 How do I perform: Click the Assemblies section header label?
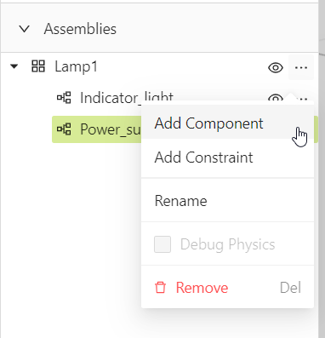80,29
